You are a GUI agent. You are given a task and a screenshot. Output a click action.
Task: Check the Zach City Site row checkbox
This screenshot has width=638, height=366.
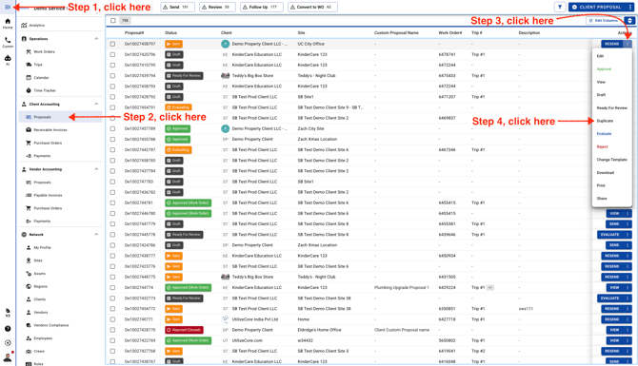point(112,128)
